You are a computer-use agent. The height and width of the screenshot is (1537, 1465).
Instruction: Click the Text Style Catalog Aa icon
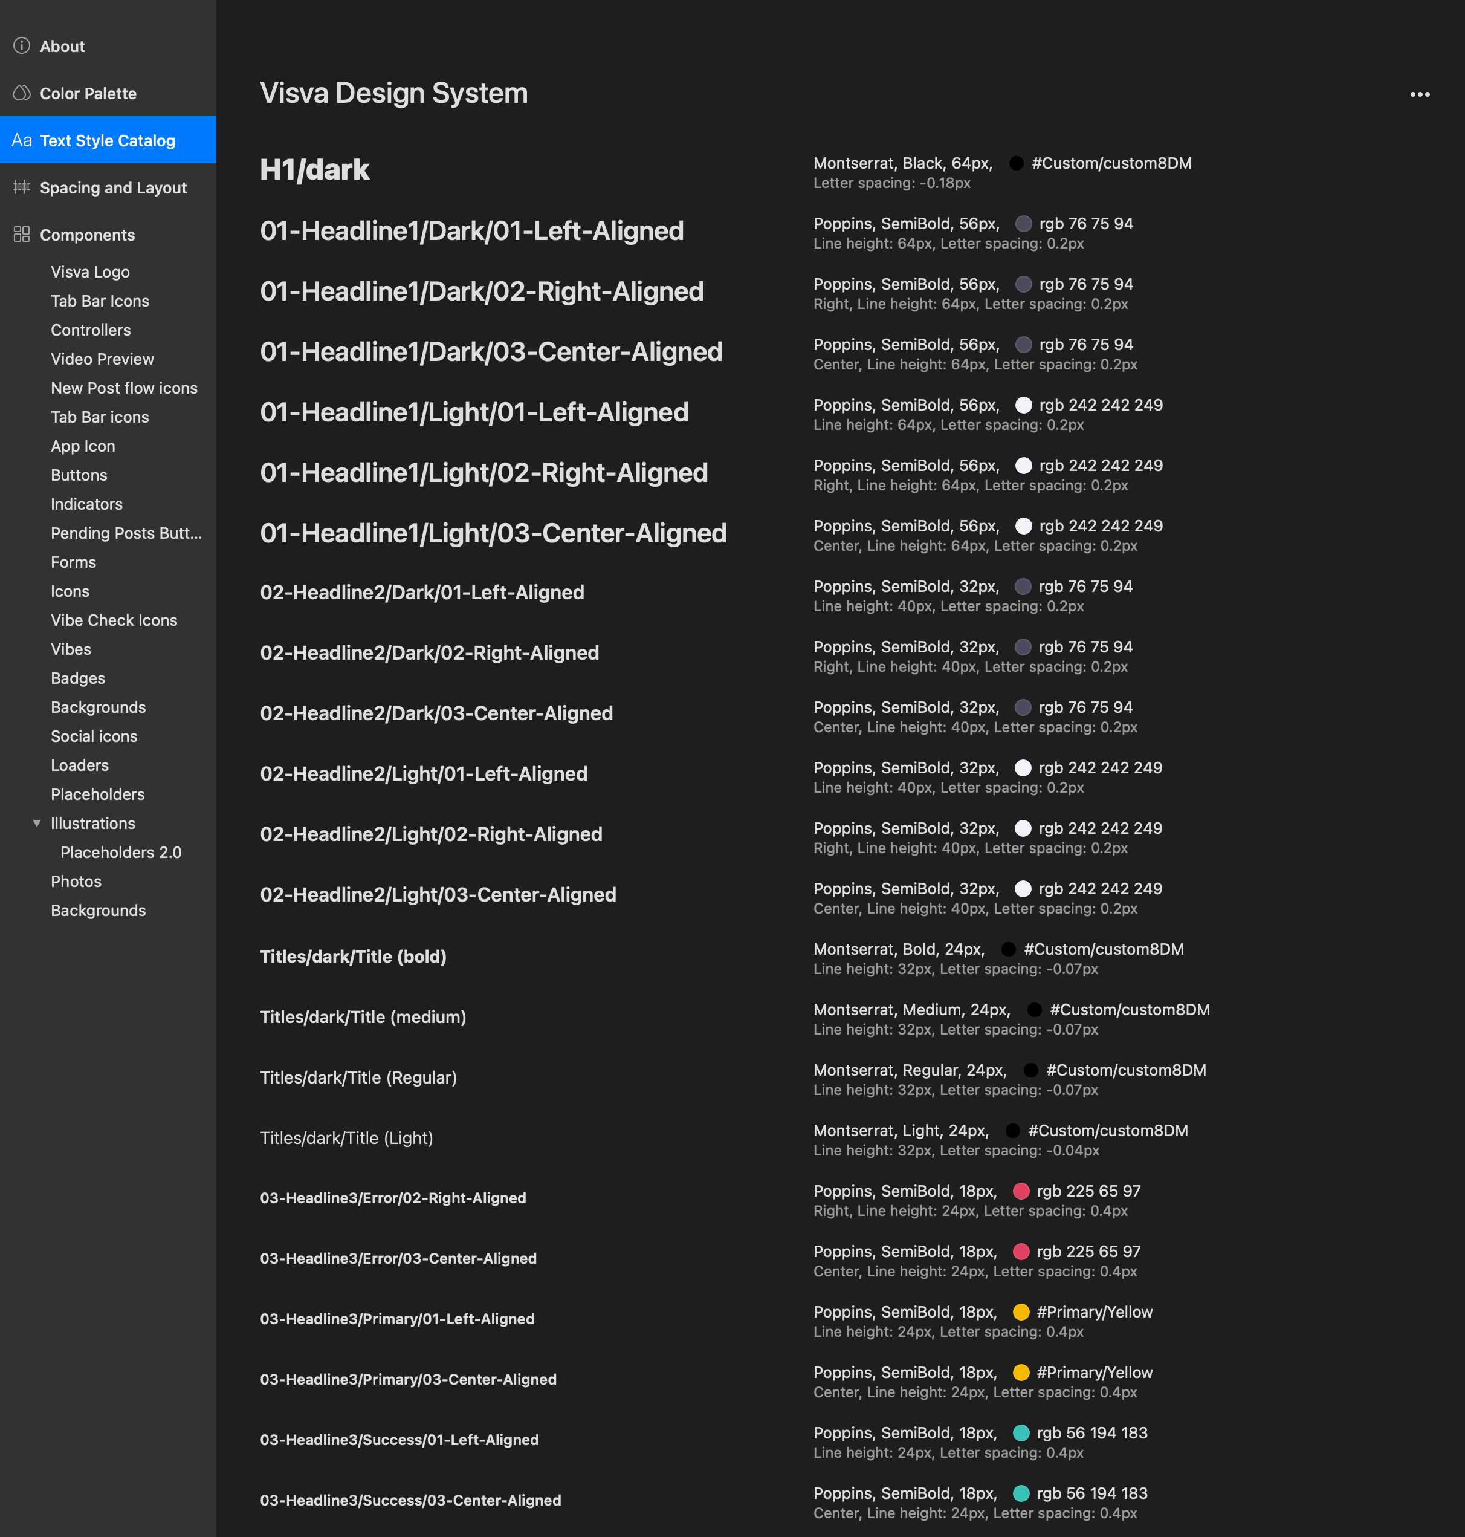tap(22, 141)
